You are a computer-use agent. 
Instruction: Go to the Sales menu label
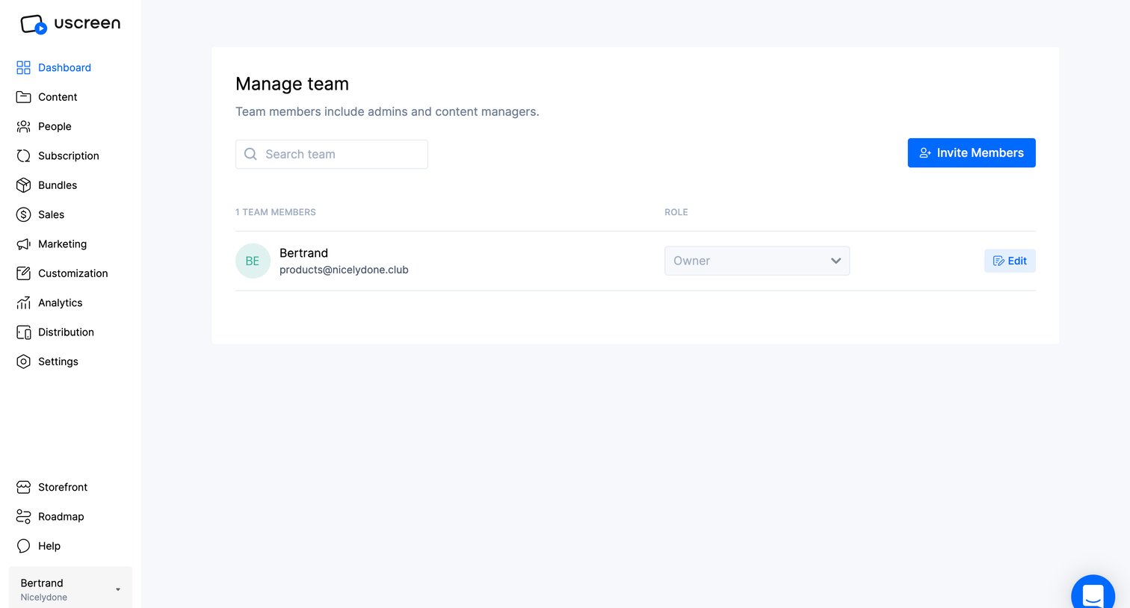pyautogui.click(x=51, y=214)
